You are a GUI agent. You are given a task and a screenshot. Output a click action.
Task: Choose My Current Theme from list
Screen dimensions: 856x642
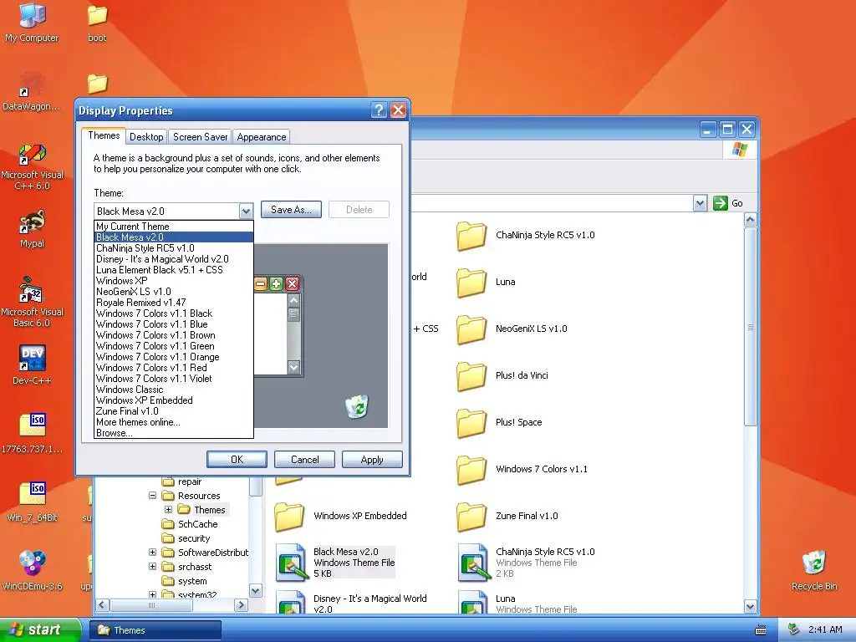tap(174, 227)
